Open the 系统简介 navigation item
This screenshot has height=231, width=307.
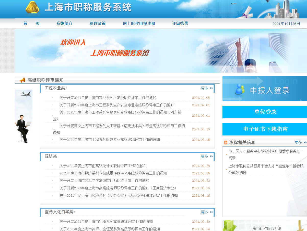[x=64, y=23]
